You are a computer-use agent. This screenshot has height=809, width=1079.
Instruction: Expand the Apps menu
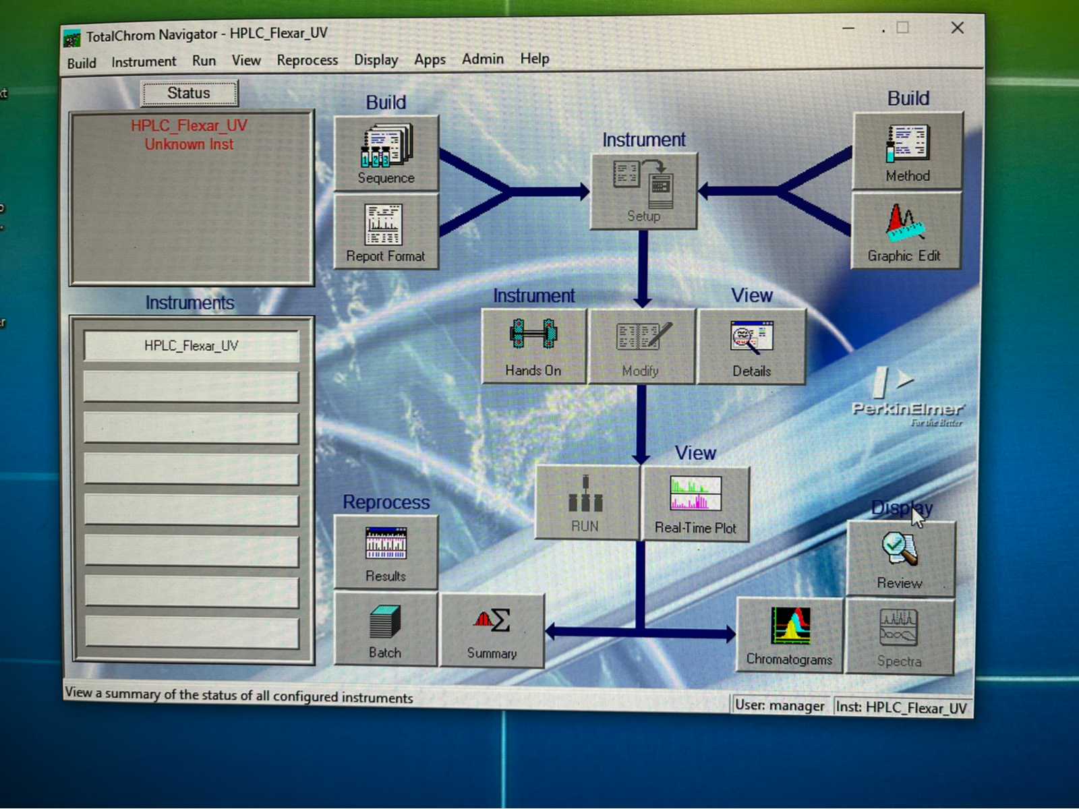(x=430, y=59)
